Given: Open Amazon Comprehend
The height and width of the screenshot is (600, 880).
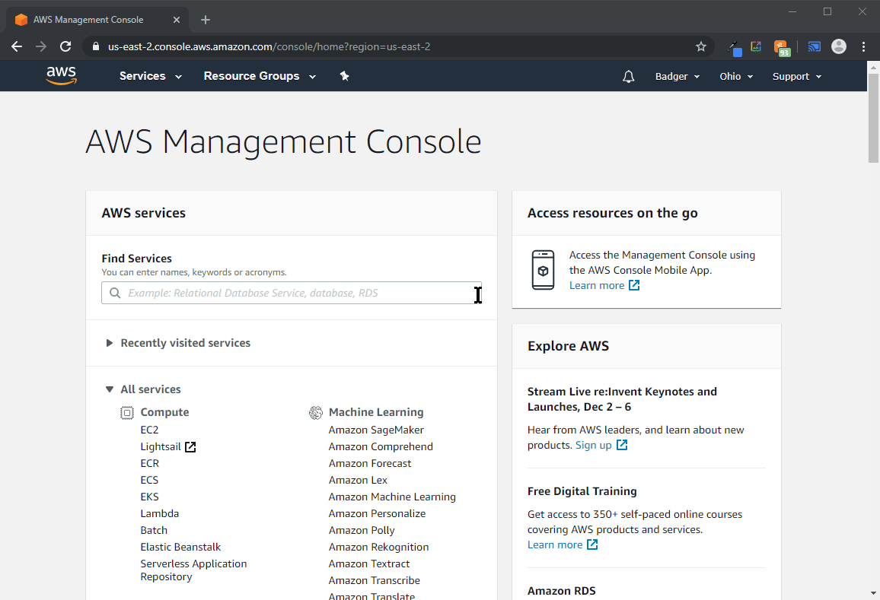Looking at the screenshot, I should tap(381, 446).
